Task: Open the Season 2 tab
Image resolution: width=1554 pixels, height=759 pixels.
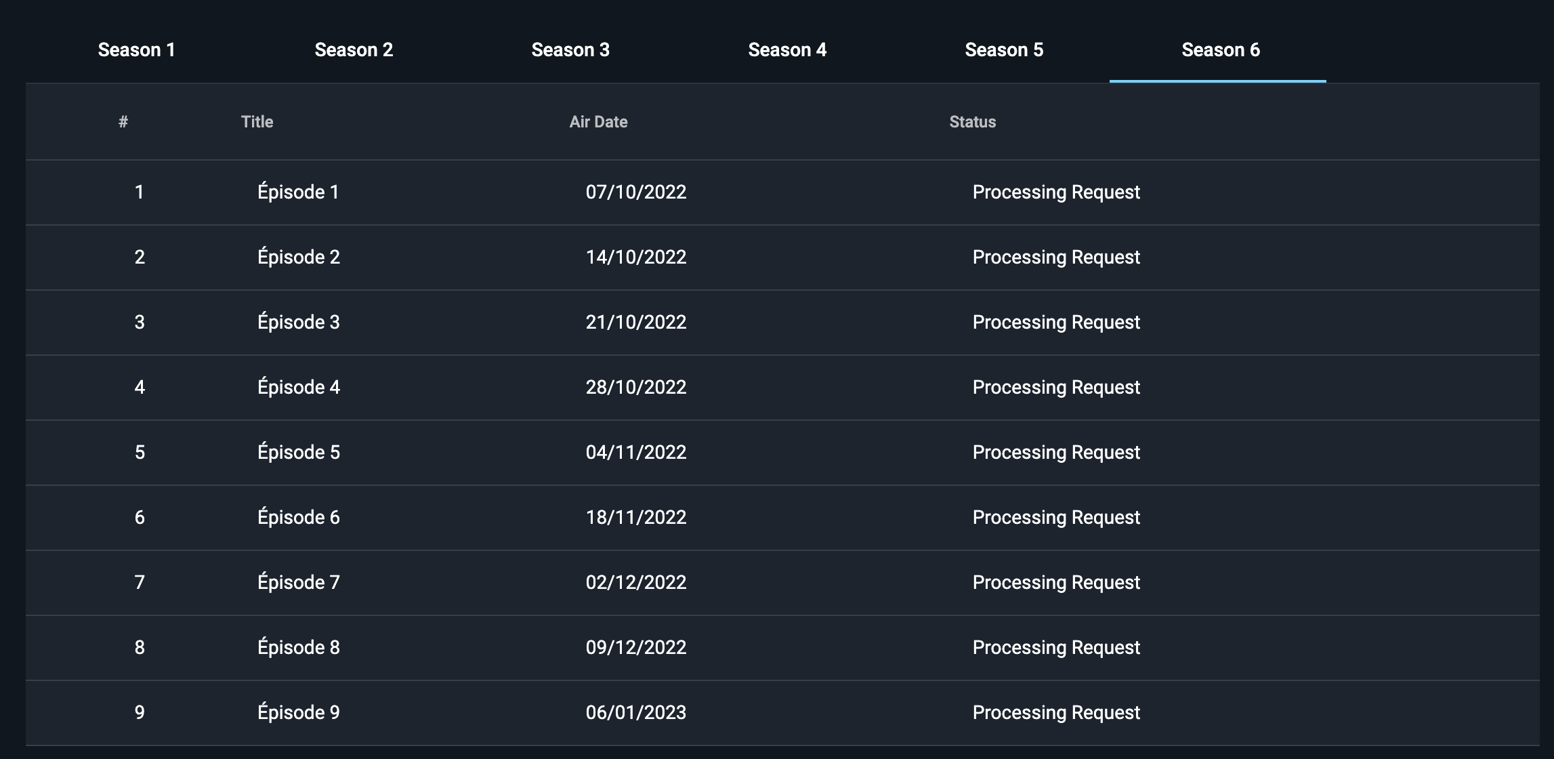Action: (354, 49)
